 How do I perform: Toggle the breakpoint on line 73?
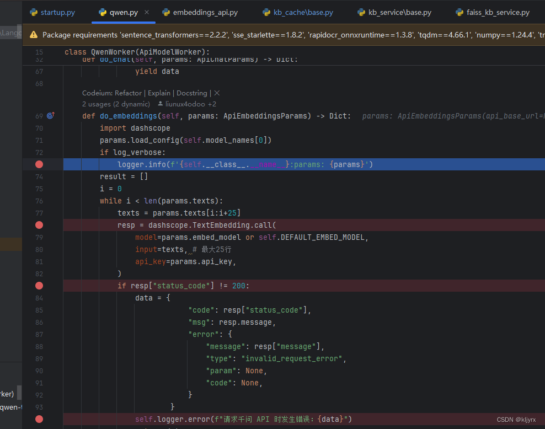pyautogui.click(x=39, y=164)
